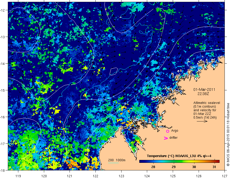Click the 31 value on color bar
Screen dimensions: 230x178
click(x=214, y=167)
